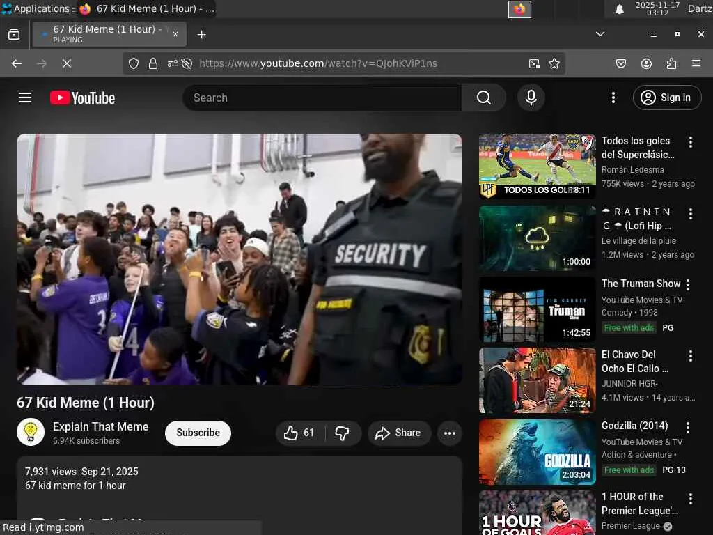This screenshot has height=535, width=713.
Task: Open options menu for The Truman Show
Action: click(x=687, y=285)
